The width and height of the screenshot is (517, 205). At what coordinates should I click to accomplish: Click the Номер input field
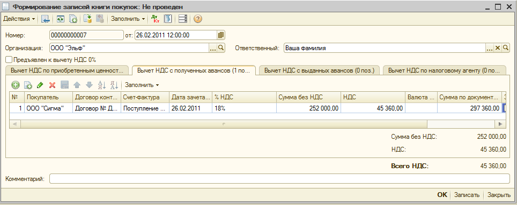pos(86,35)
